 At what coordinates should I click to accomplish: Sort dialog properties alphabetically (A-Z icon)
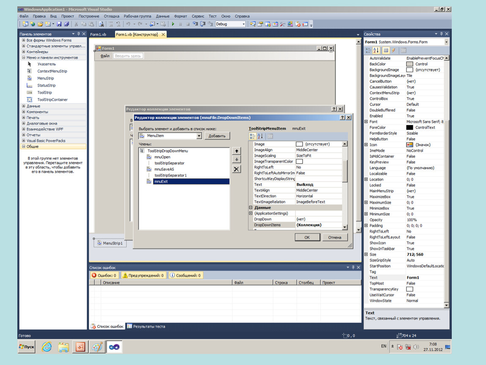click(260, 136)
